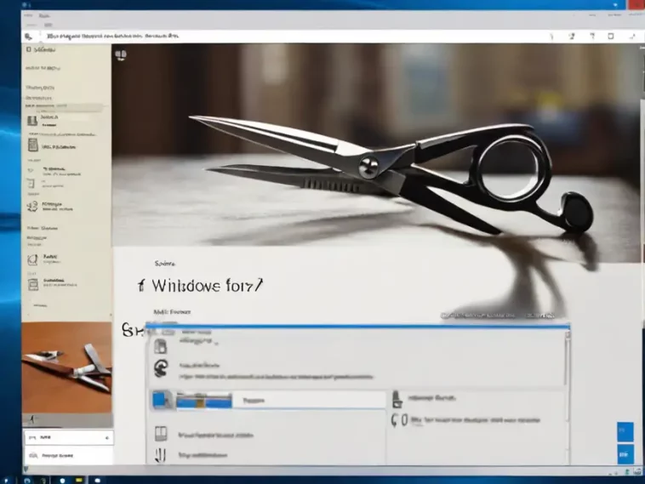Click the lower blue button beside lower panel
Image resolution: width=645 pixels, height=484 pixels.
click(625, 454)
